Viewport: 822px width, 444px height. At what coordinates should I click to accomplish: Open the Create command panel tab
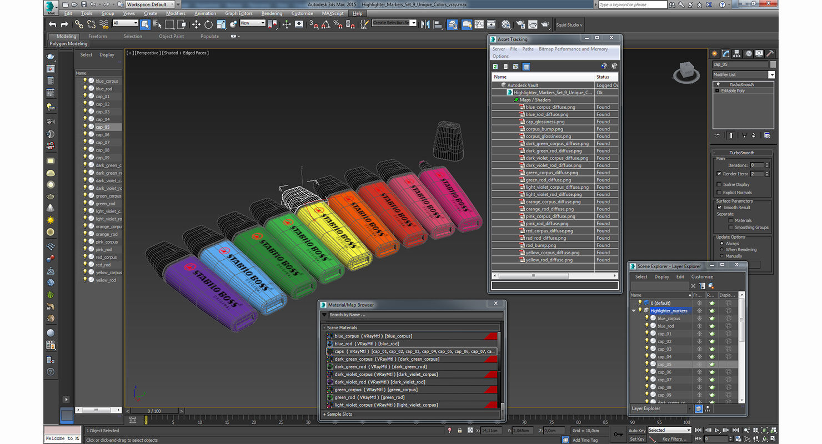[715, 54]
